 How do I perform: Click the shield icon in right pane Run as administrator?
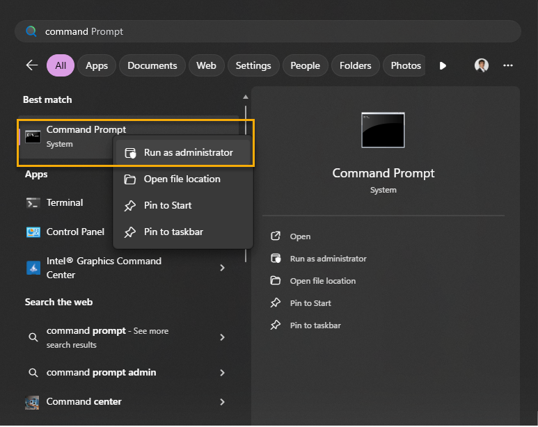(x=276, y=258)
